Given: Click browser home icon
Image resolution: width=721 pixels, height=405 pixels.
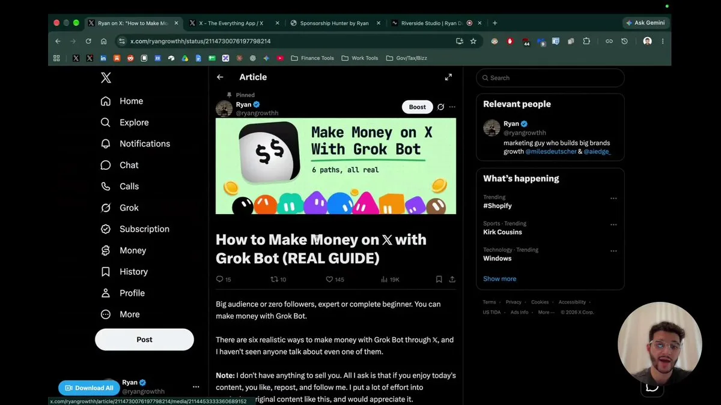Looking at the screenshot, I should [103, 41].
